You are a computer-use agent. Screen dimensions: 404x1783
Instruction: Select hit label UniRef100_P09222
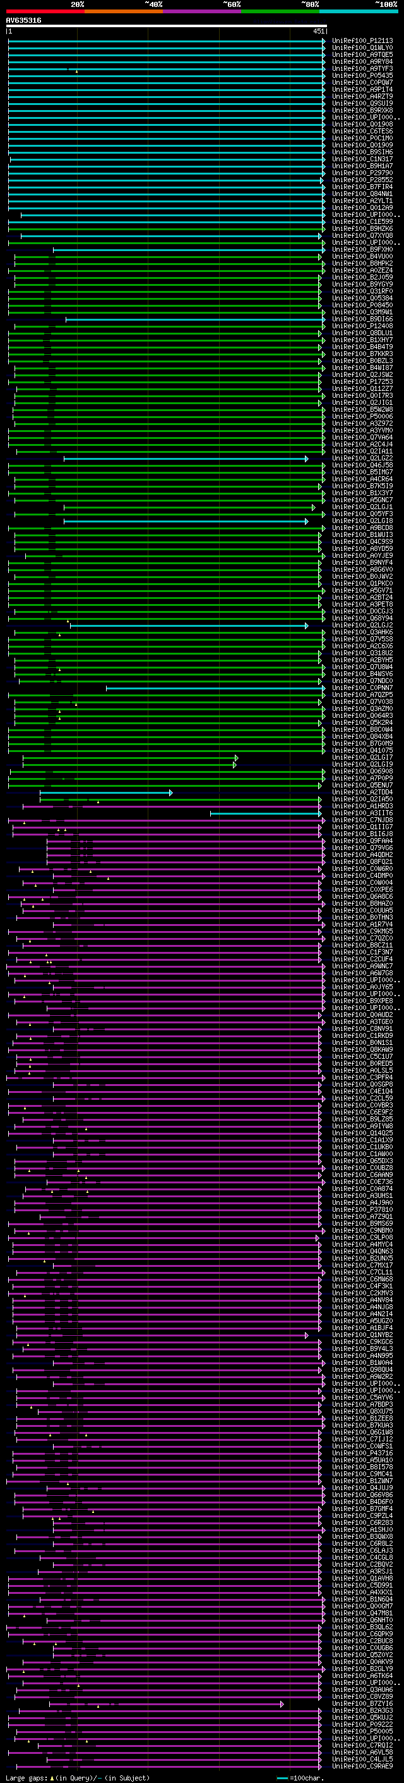(x=362, y=1724)
